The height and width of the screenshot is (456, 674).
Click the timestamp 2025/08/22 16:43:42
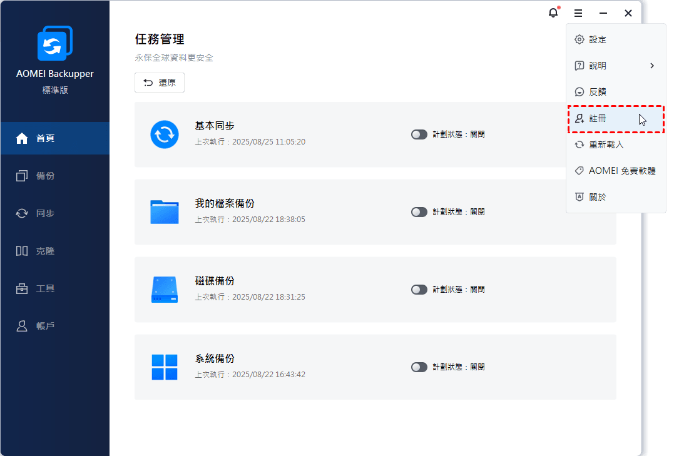pyautogui.click(x=268, y=374)
